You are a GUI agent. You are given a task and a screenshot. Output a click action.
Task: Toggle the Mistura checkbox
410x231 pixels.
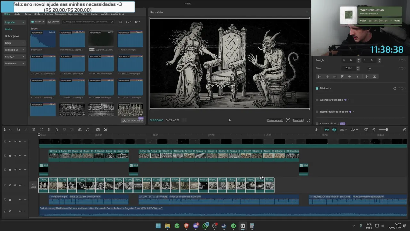pos(317,88)
